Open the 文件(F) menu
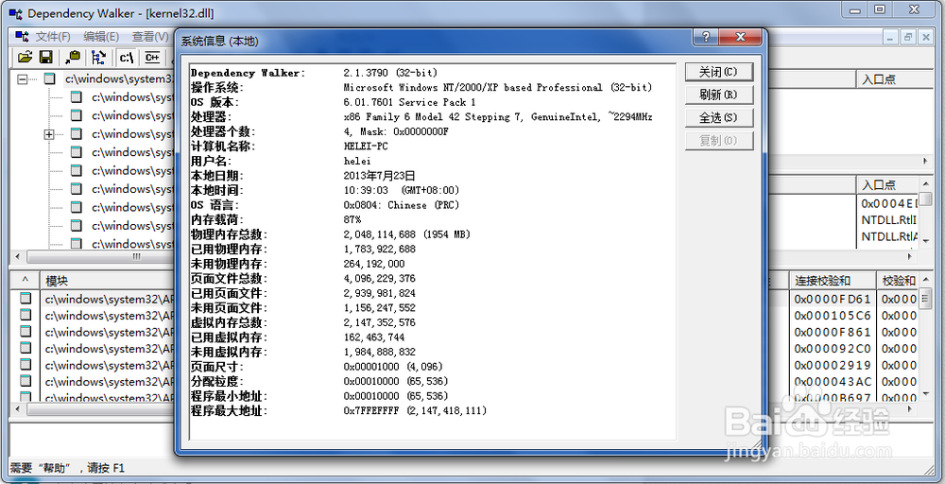Viewport: 945px width, 484px height. (53, 37)
